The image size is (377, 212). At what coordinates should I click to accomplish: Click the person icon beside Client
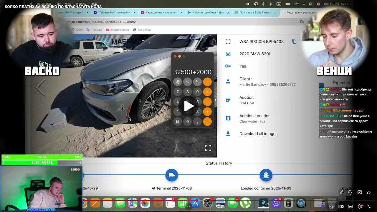point(228,82)
